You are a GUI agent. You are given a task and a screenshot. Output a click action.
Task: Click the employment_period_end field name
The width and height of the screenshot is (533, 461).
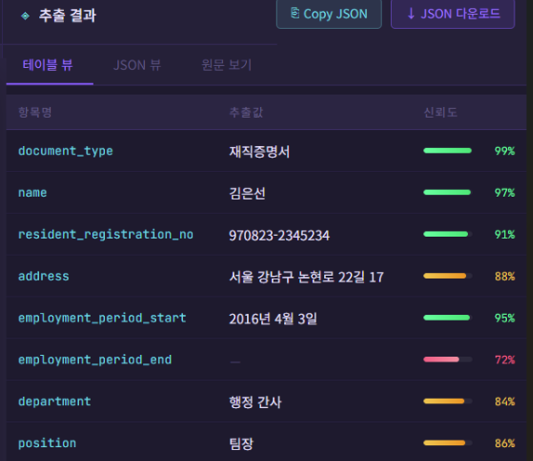click(95, 360)
